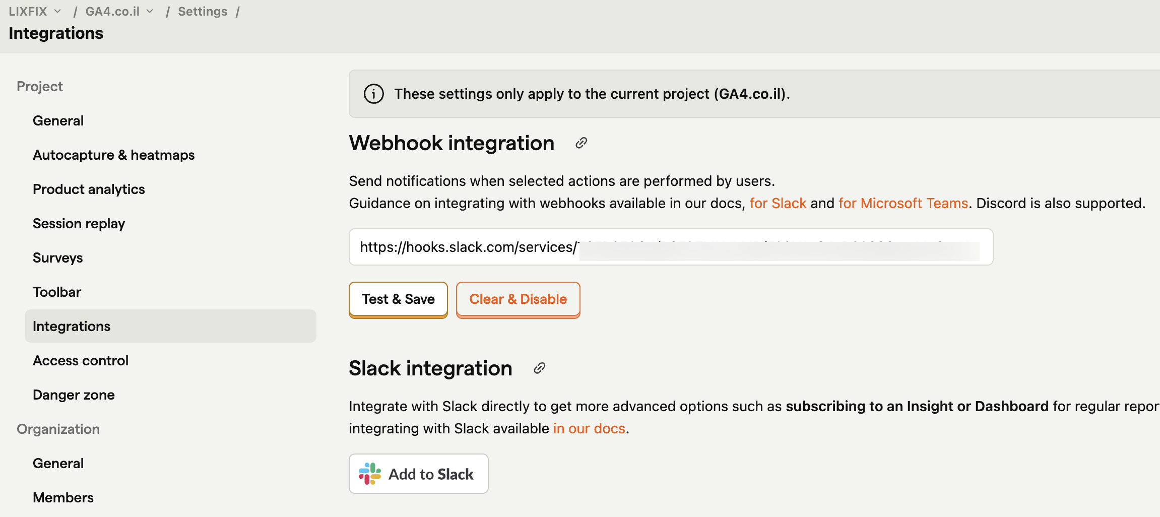This screenshot has height=517, width=1160.
Task: Expand the LIXFIX organization dropdown chevron
Action: coord(57,11)
